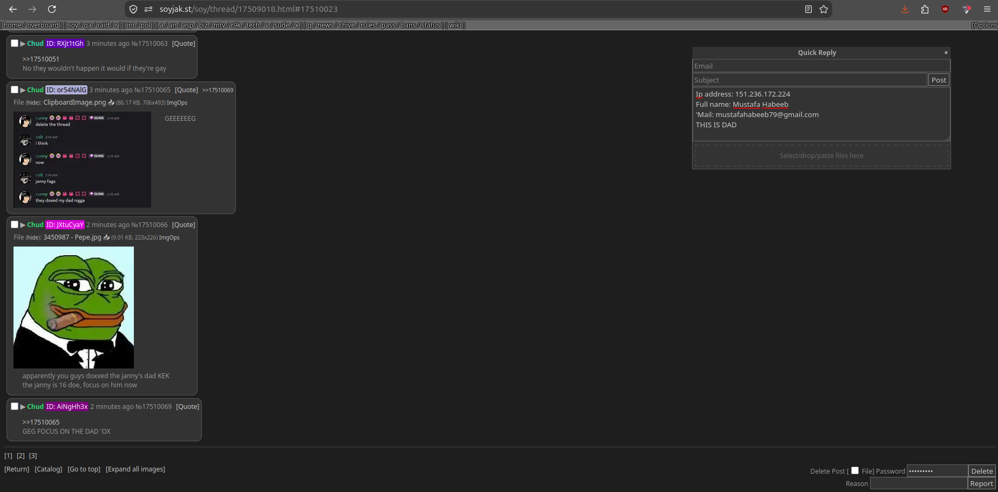Open the uBlock Origin extension icon
998x492 pixels.
pos(945,9)
